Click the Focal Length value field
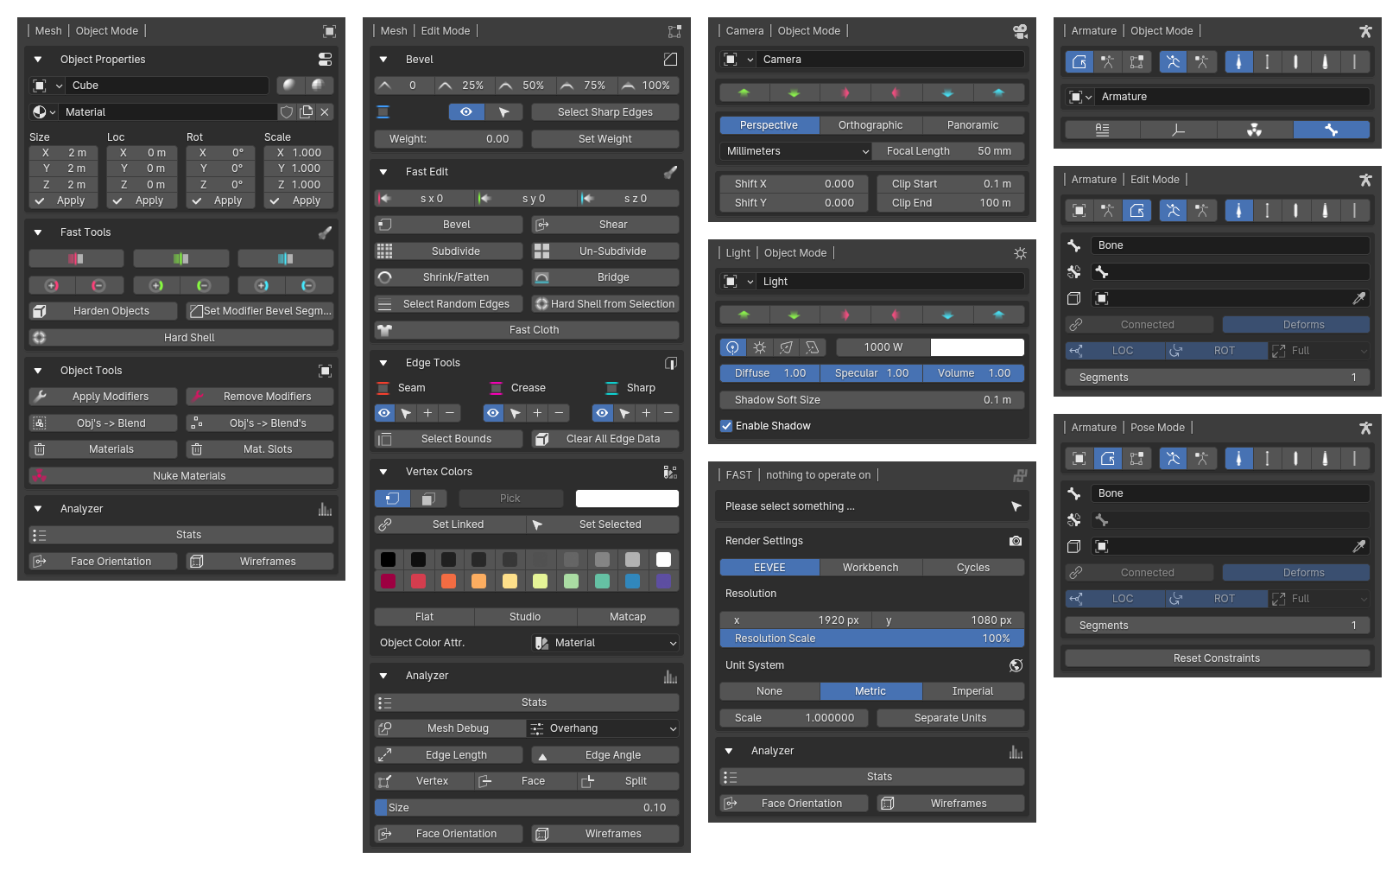Screen dimensions: 1399x871 [x=948, y=151]
